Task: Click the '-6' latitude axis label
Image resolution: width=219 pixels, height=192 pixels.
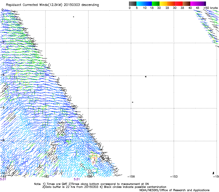Action: [x=3, y=108]
